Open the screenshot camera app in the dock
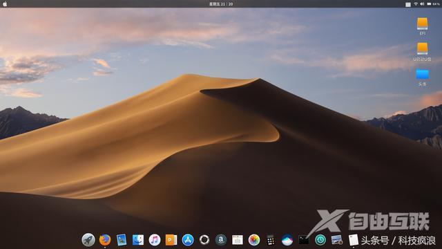The height and width of the screenshot is (249, 442). coord(238,240)
